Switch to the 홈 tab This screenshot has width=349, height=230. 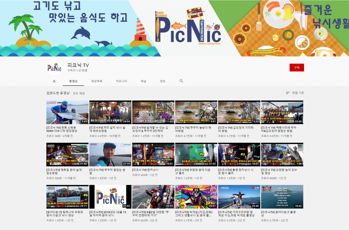point(54,81)
